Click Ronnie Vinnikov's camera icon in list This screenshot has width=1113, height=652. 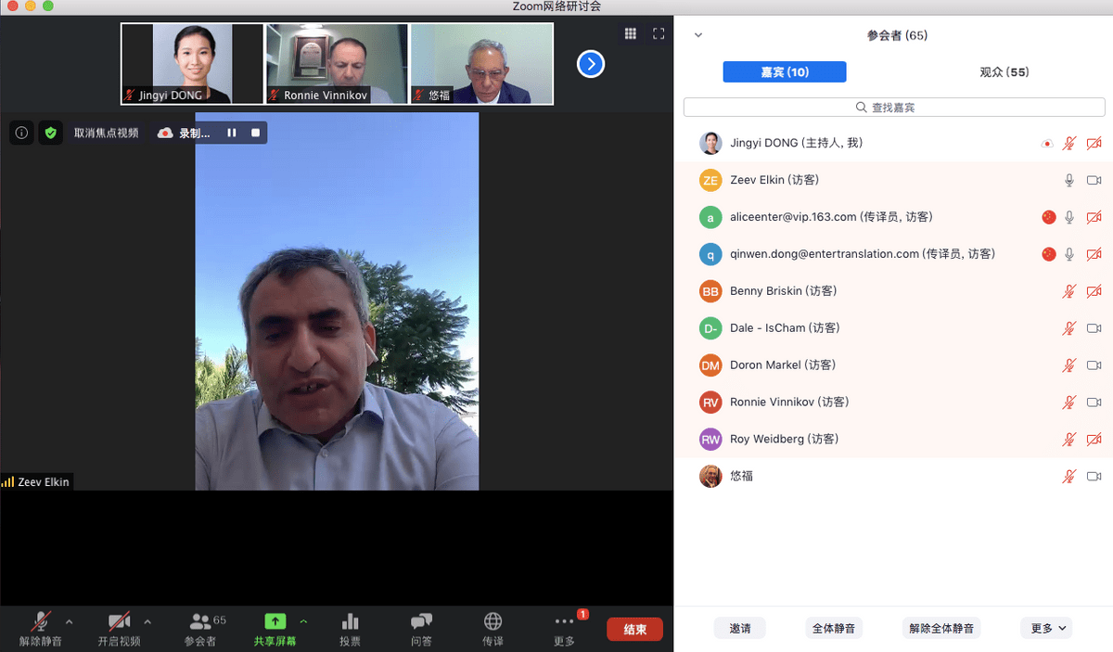(1094, 403)
